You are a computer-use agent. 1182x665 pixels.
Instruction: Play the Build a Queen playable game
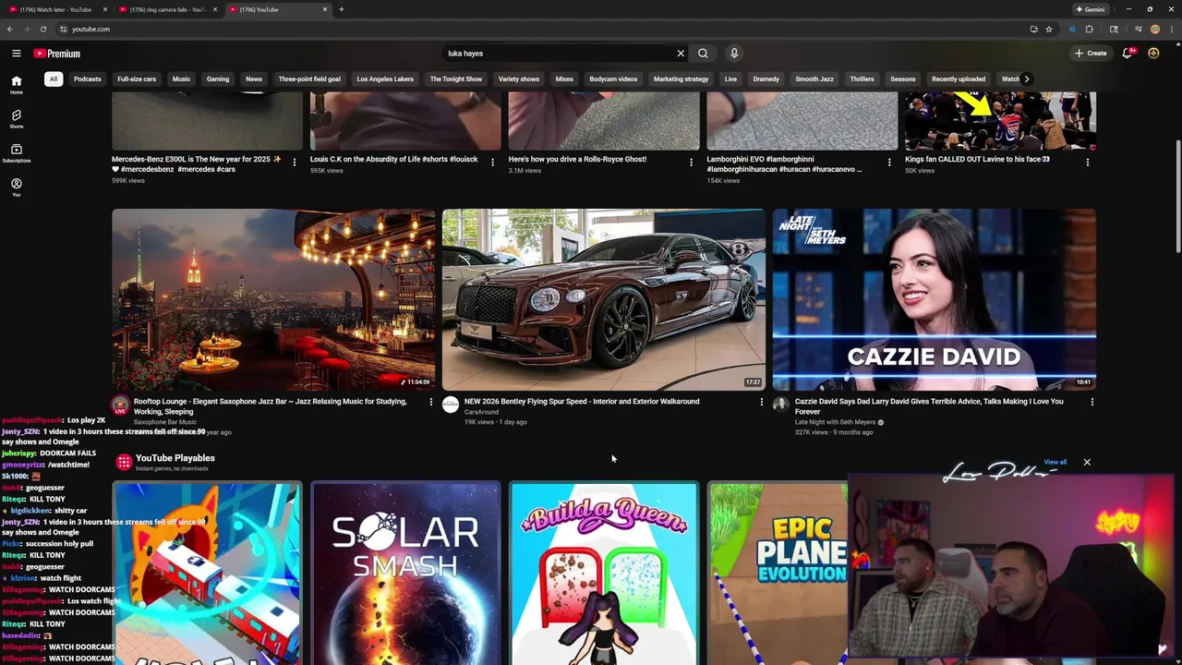[604, 573]
